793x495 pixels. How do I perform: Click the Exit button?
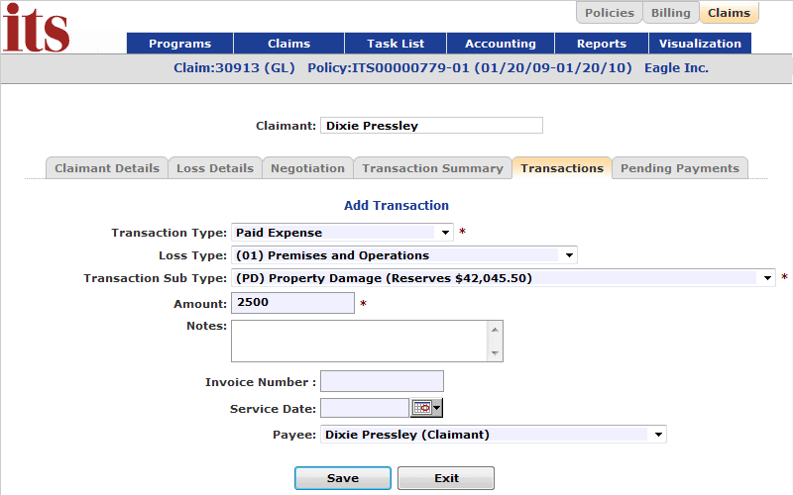pyautogui.click(x=446, y=478)
